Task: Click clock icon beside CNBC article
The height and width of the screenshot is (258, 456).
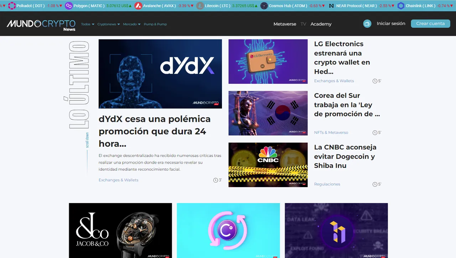Action: (x=375, y=184)
